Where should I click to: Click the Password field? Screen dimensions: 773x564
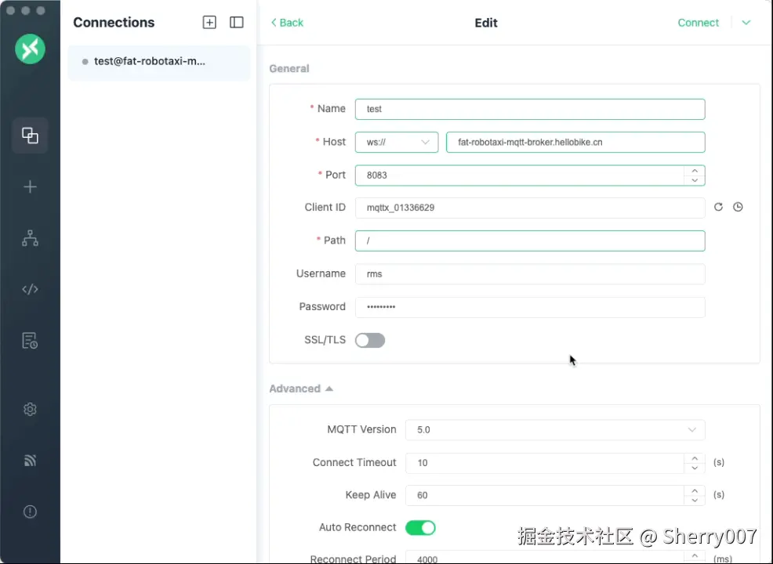pyautogui.click(x=530, y=307)
